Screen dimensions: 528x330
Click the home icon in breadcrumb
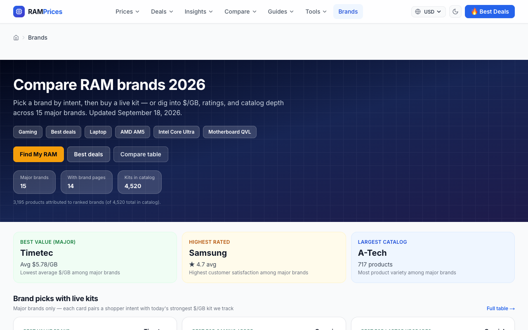pos(16,38)
